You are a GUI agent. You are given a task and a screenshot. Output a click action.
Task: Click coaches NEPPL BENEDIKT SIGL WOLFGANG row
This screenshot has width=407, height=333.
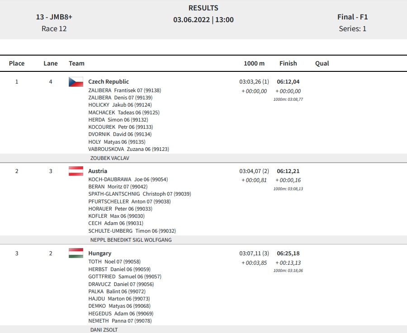[203, 240]
